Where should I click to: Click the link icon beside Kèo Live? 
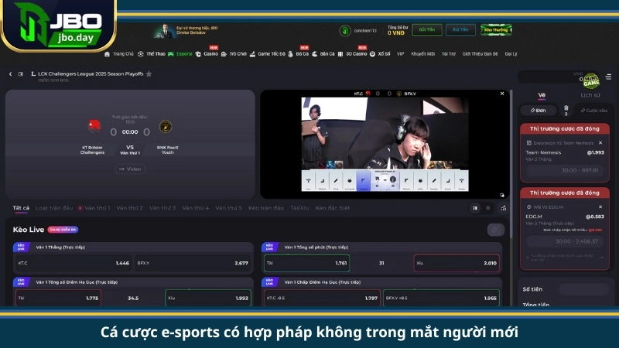(x=494, y=230)
